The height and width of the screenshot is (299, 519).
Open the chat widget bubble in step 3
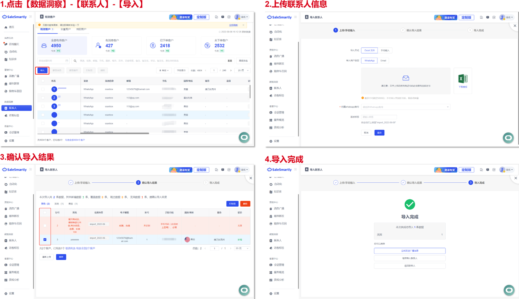coord(244,290)
